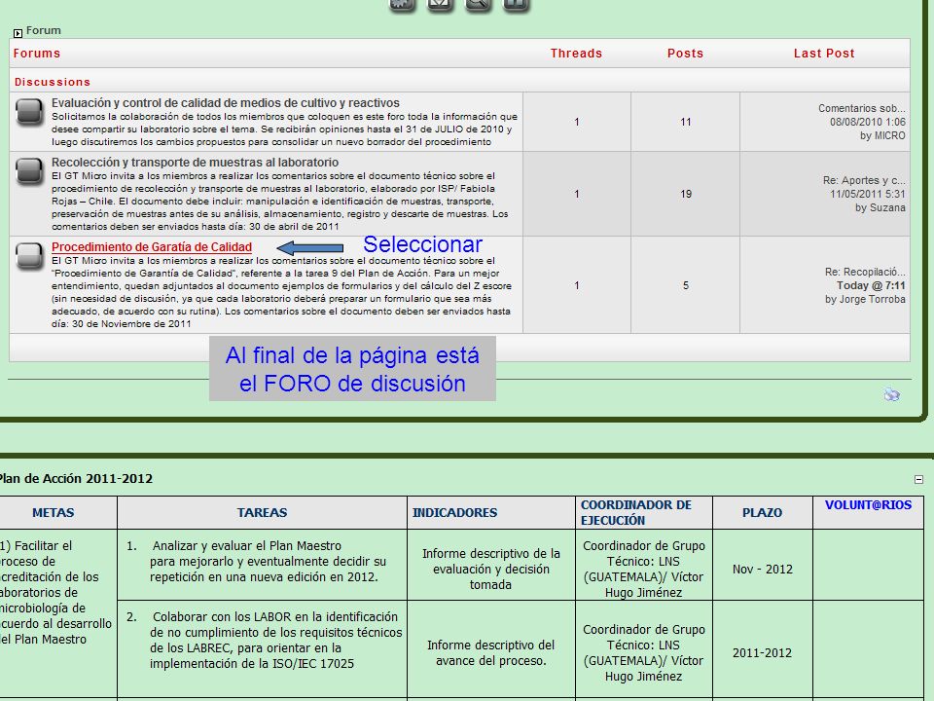
Task: Click the print icon below the forum table
Action: coord(892,394)
